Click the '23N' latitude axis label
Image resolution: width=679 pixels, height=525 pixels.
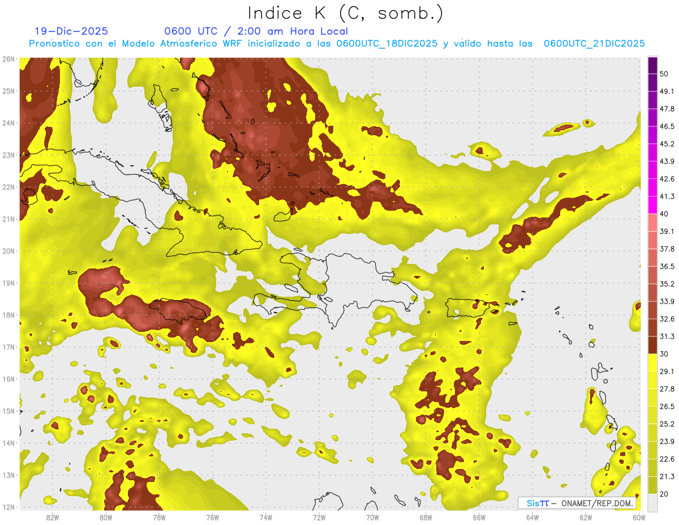coord(8,155)
